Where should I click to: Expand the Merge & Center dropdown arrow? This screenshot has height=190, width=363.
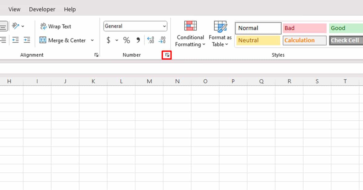coord(92,40)
